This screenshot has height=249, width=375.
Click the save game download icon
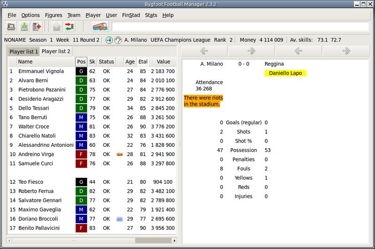click(24, 27)
